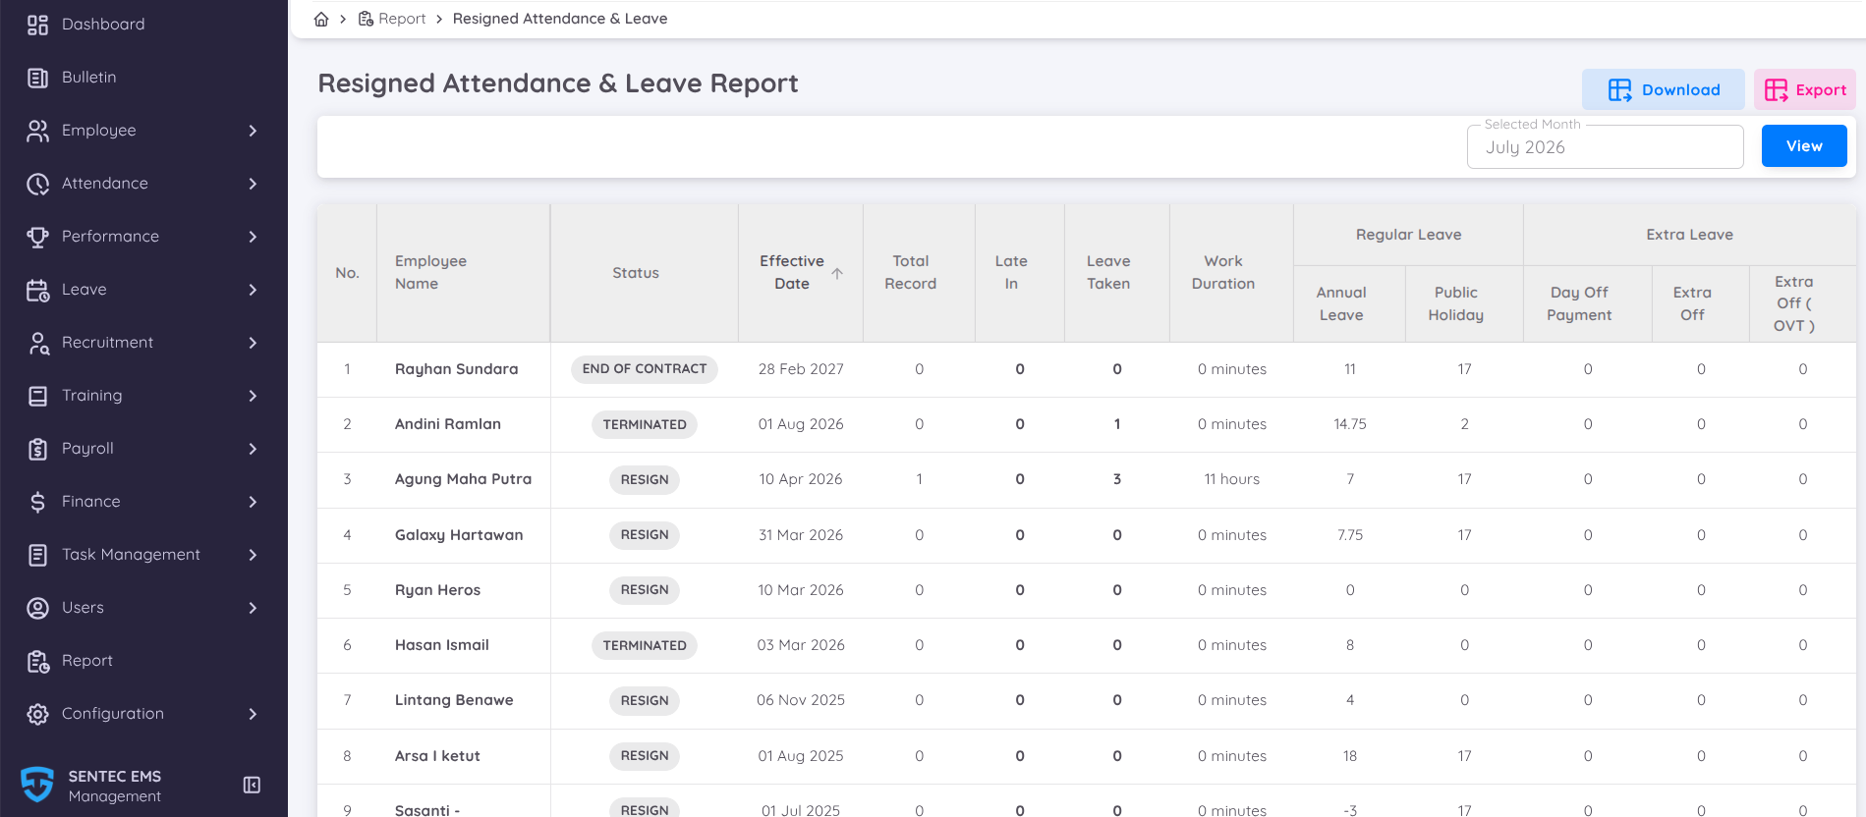Sort by Employee Name column header
Image resolution: width=1866 pixels, height=817 pixels.
[430, 272]
